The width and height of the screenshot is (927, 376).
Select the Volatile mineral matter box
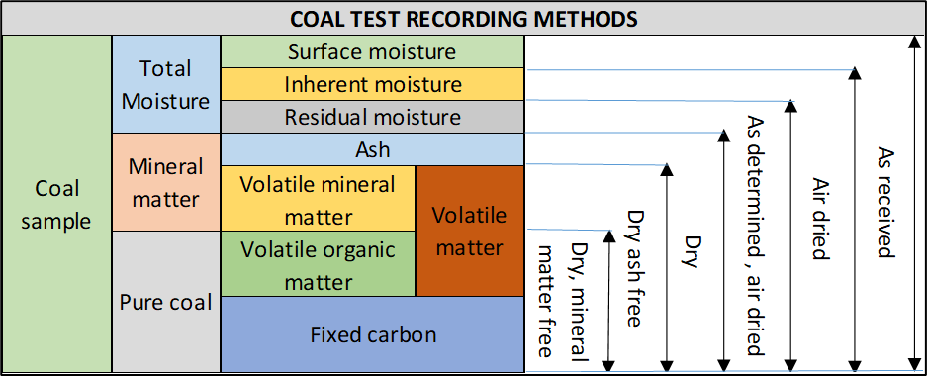pyautogui.click(x=318, y=199)
